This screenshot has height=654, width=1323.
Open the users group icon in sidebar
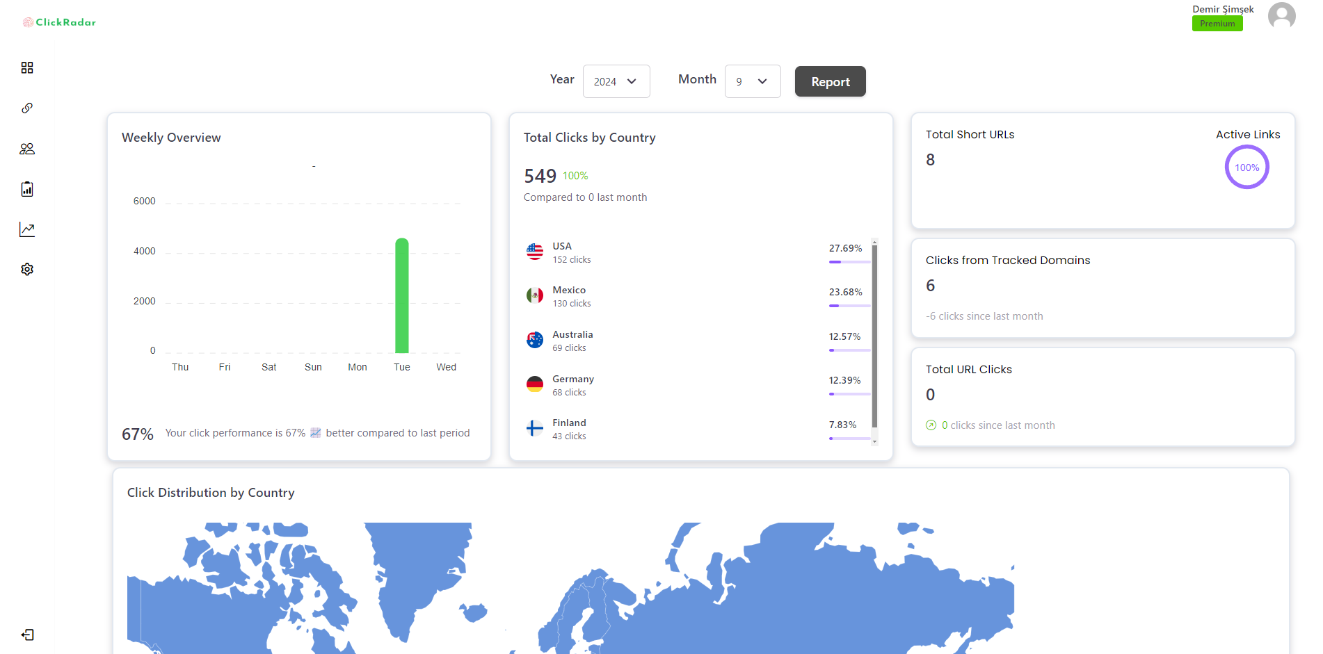[x=27, y=149]
